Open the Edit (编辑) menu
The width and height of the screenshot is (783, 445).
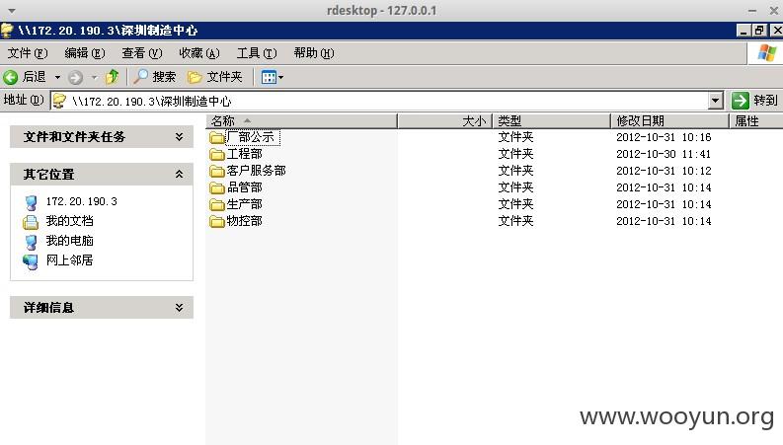tap(85, 53)
